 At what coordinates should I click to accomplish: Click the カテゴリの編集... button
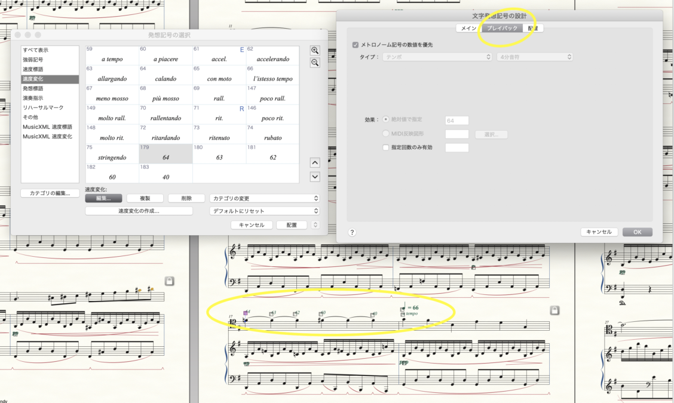(50, 193)
